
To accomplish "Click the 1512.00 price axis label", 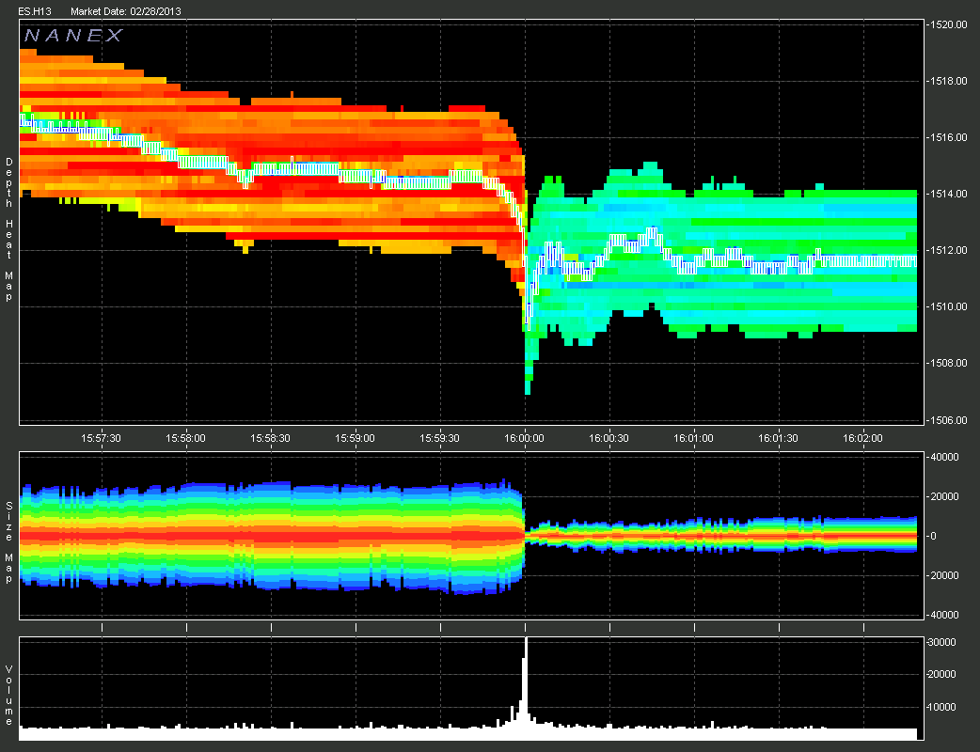I will pos(948,250).
